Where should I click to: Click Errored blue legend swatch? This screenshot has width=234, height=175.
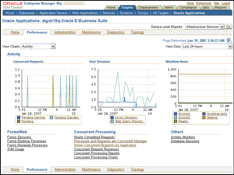[175, 114]
